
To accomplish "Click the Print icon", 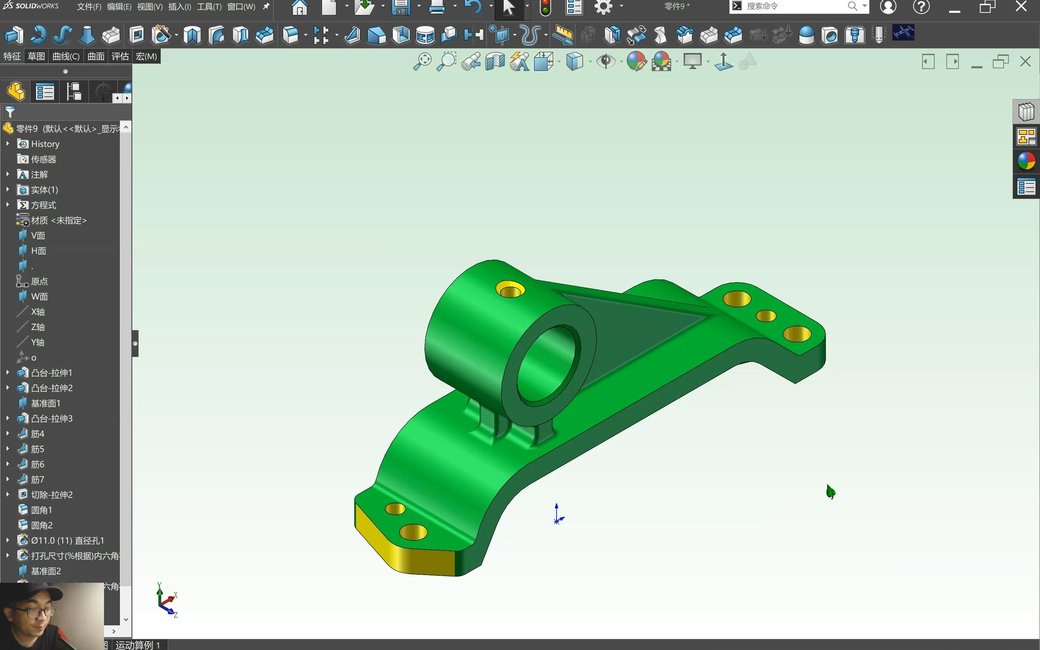I will click(437, 7).
